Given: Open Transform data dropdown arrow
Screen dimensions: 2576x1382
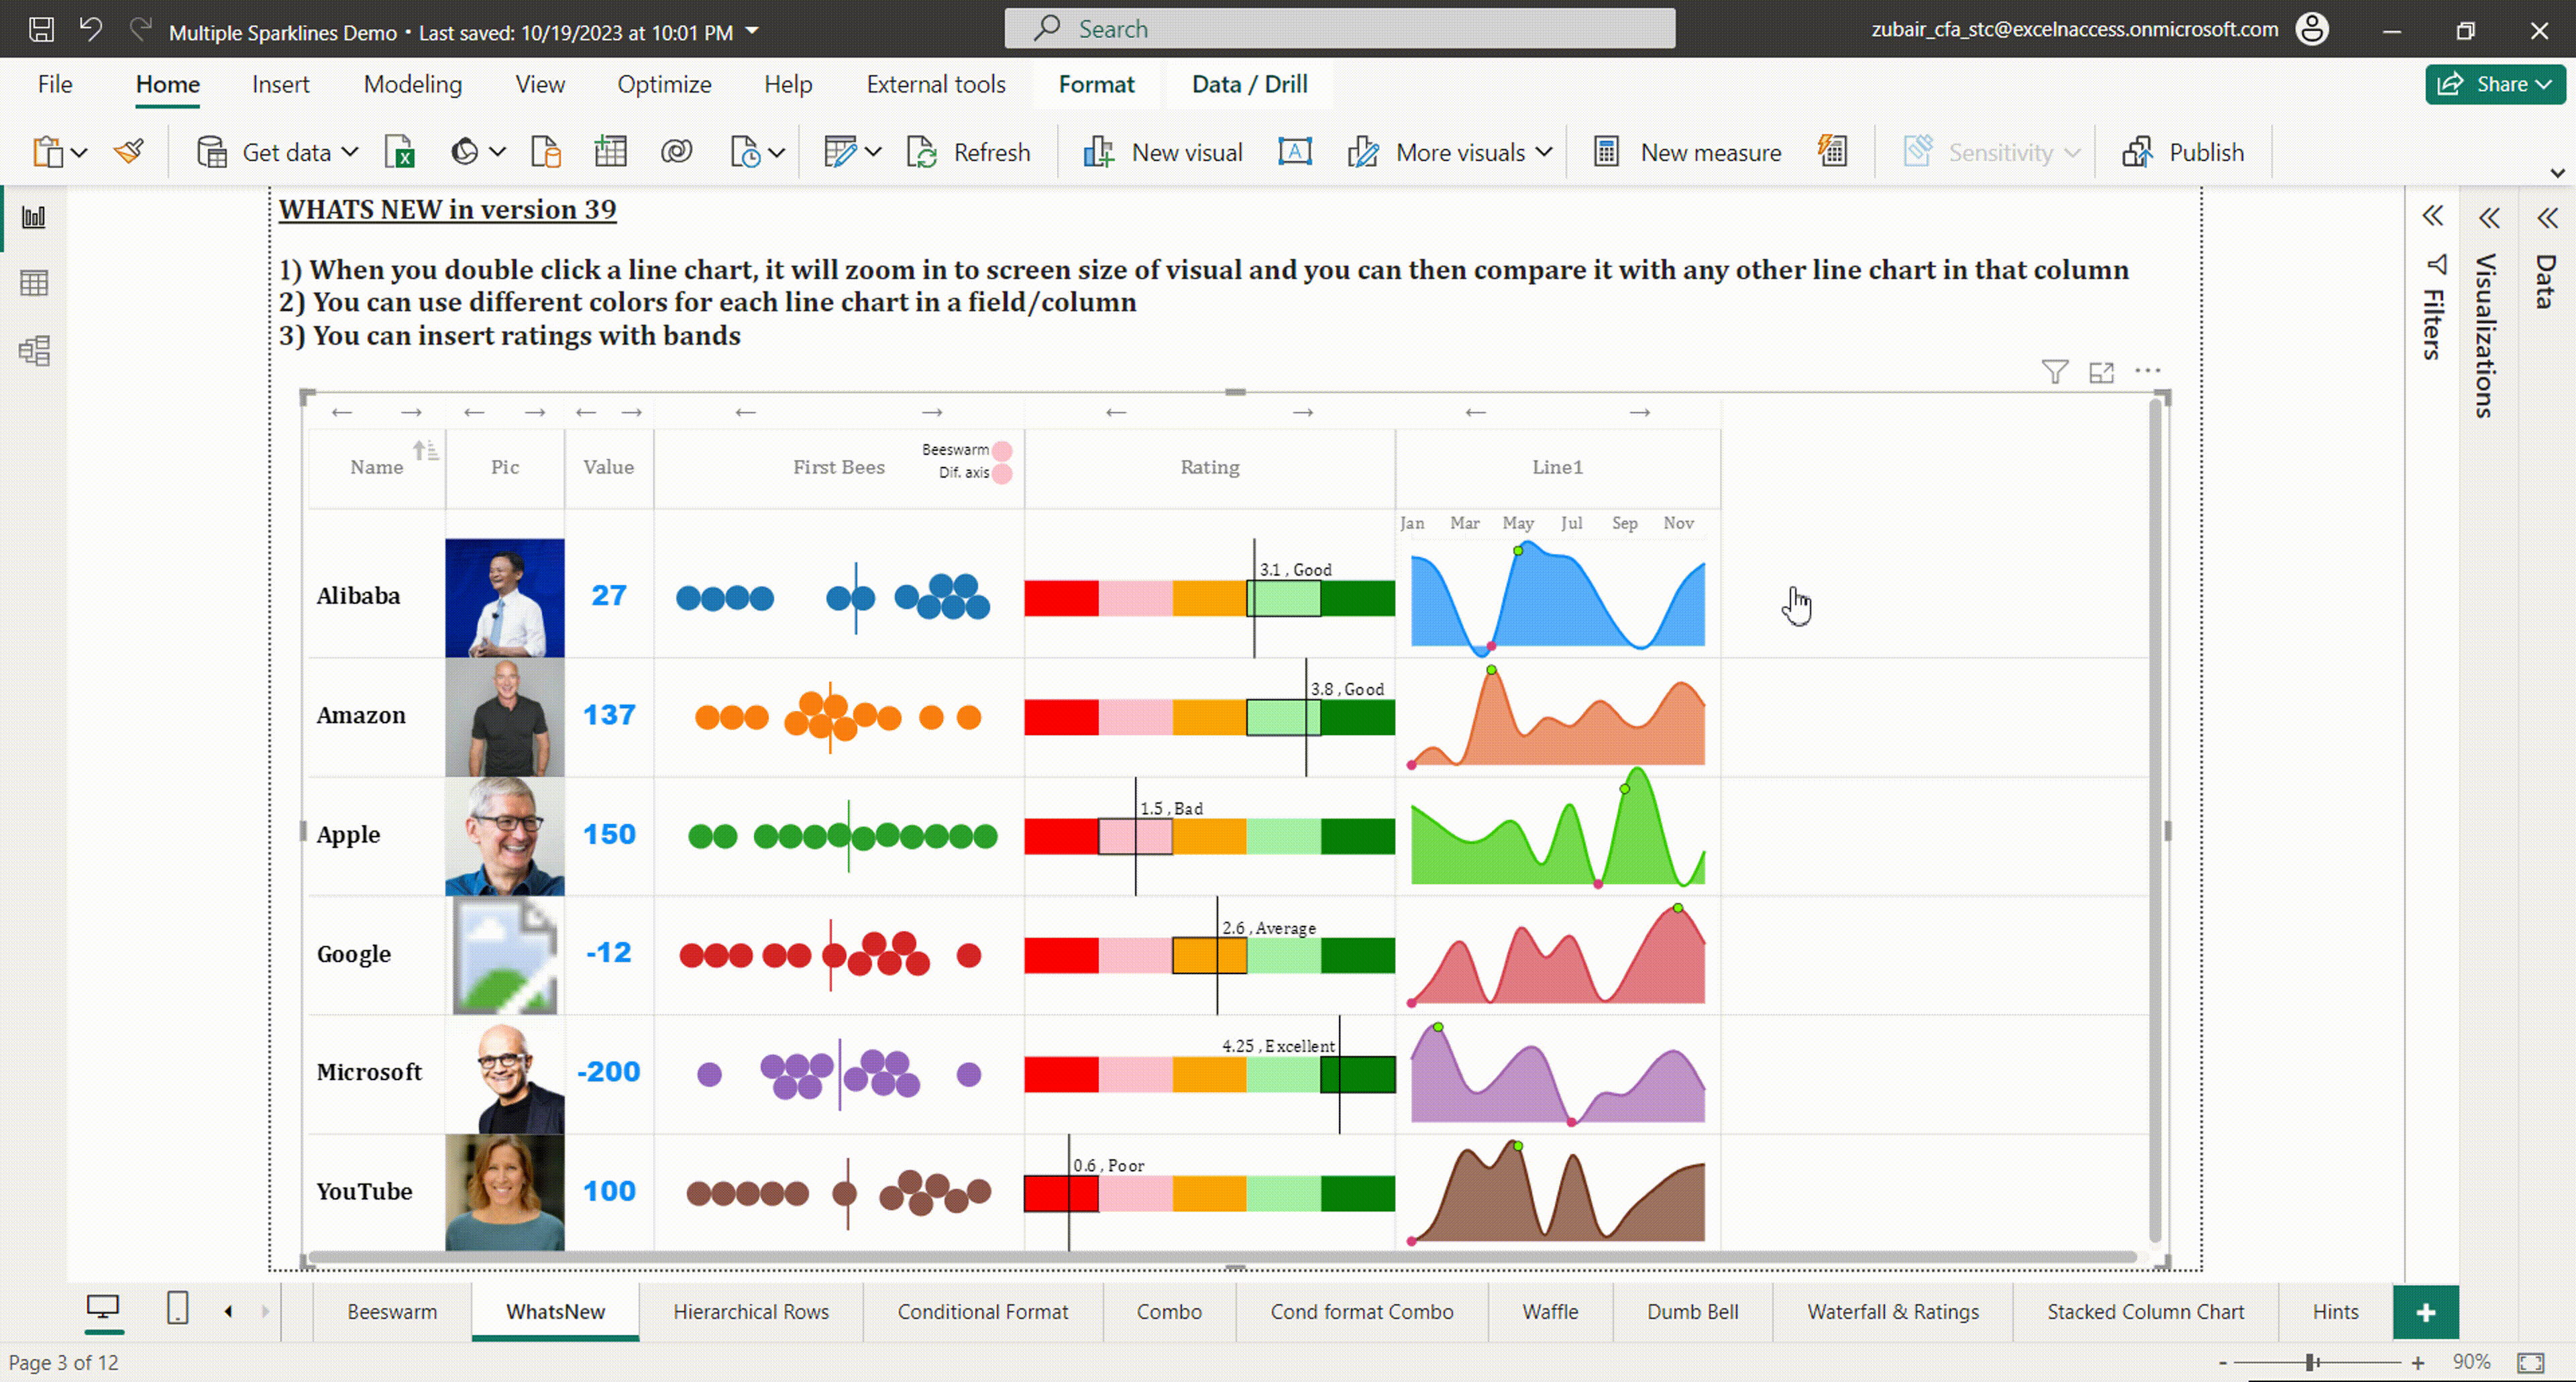Looking at the screenshot, I should [x=873, y=152].
